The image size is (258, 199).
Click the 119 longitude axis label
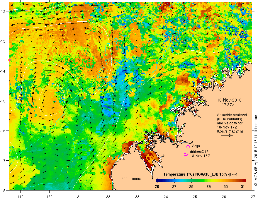[x=21, y=197]
